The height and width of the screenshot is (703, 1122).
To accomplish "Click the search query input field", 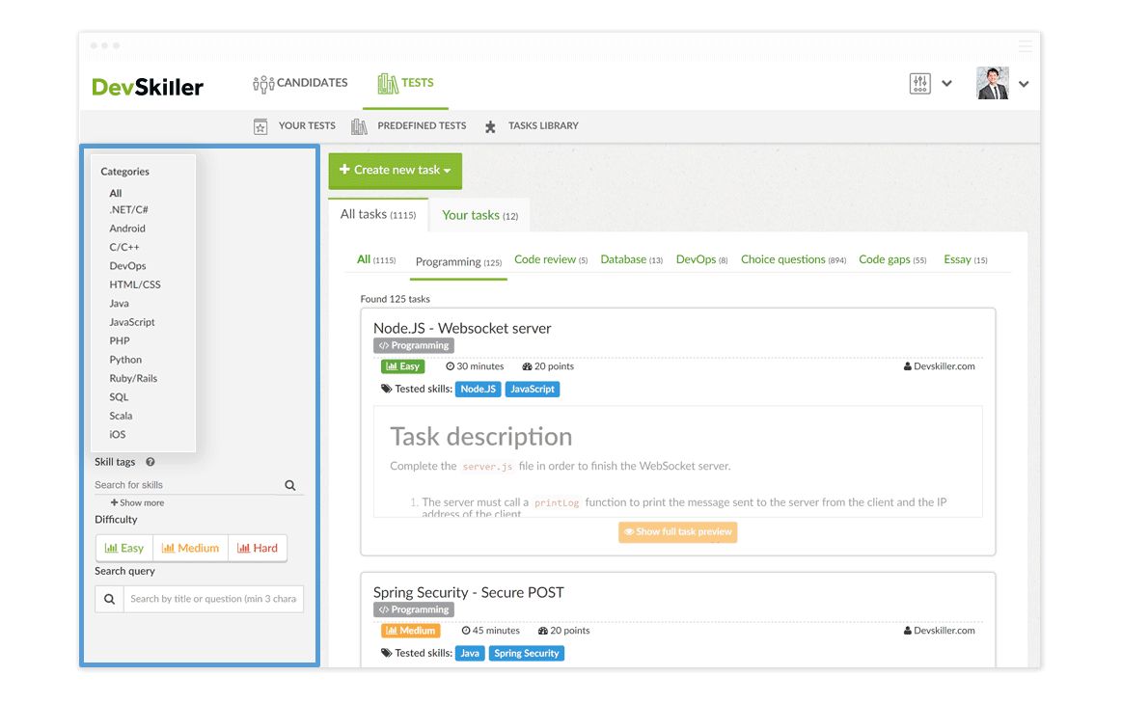I will coord(213,598).
